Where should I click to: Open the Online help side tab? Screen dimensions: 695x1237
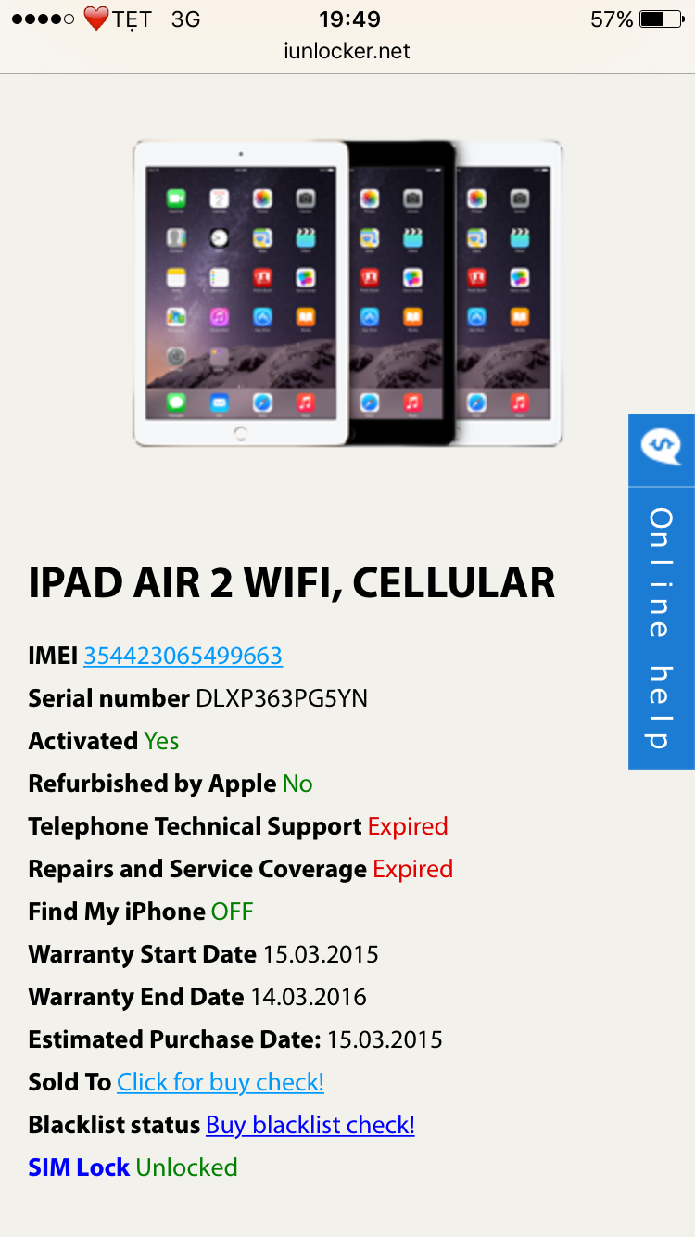point(662,592)
